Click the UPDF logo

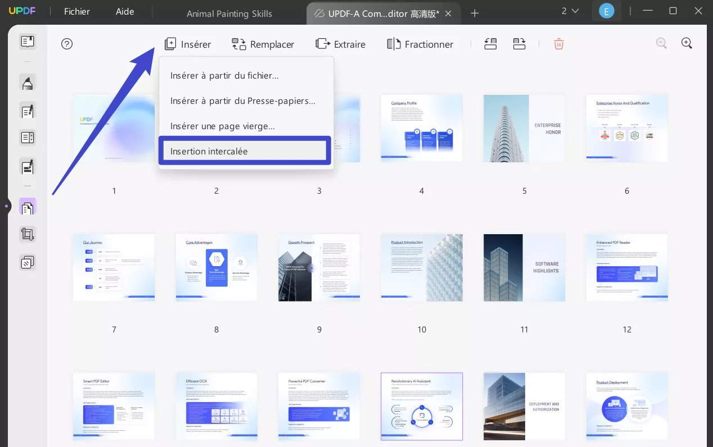(x=22, y=11)
